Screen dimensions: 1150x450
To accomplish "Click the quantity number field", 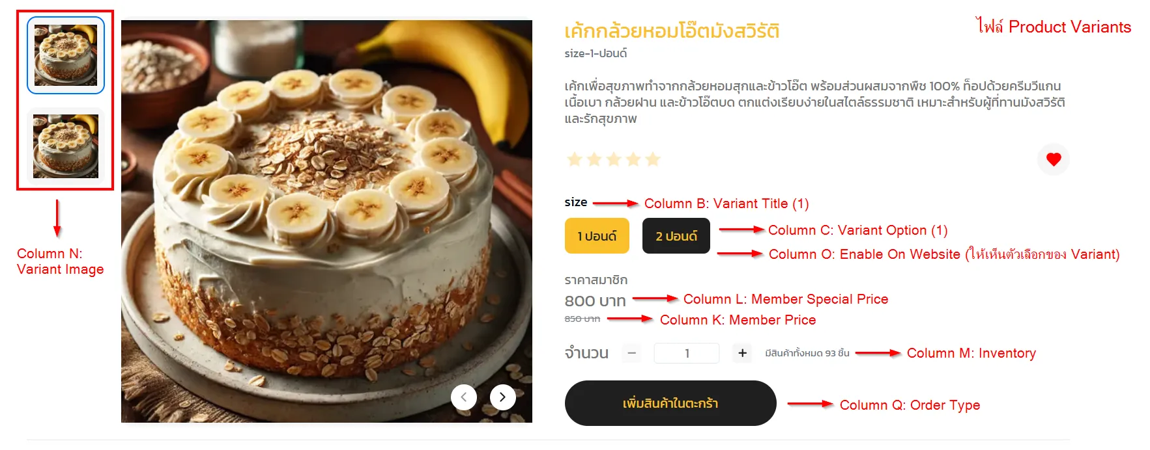I will [x=687, y=353].
